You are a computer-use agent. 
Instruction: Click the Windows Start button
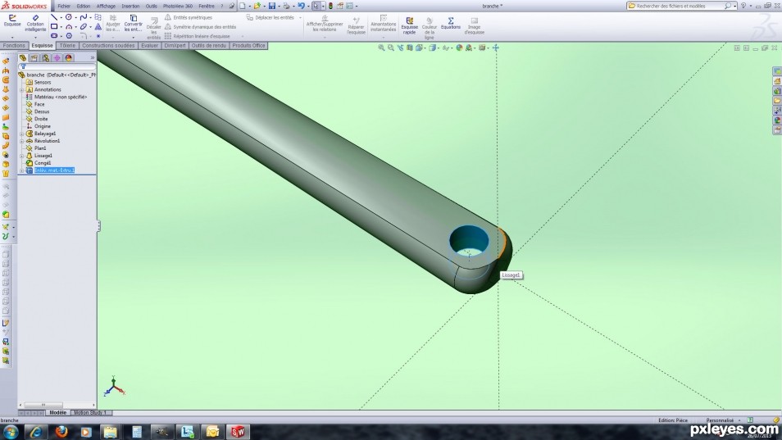(11, 432)
